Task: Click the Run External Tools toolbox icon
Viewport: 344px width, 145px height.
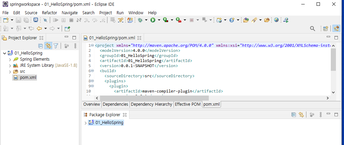Action: [x=178, y=20]
